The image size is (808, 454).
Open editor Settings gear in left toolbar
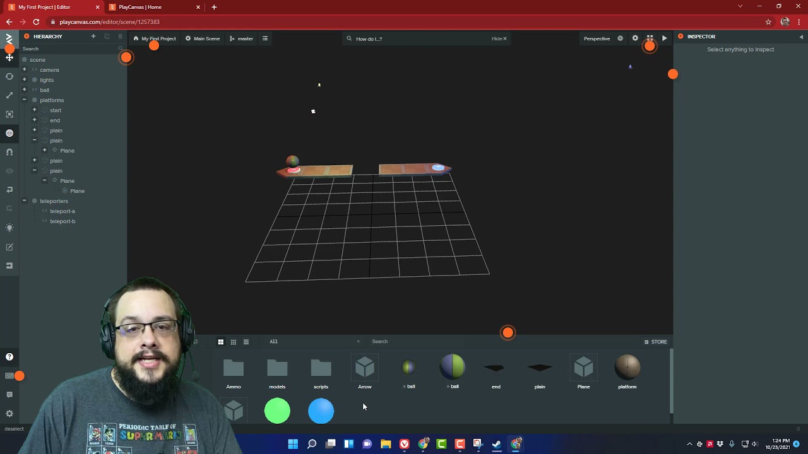(x=9, y=414)
